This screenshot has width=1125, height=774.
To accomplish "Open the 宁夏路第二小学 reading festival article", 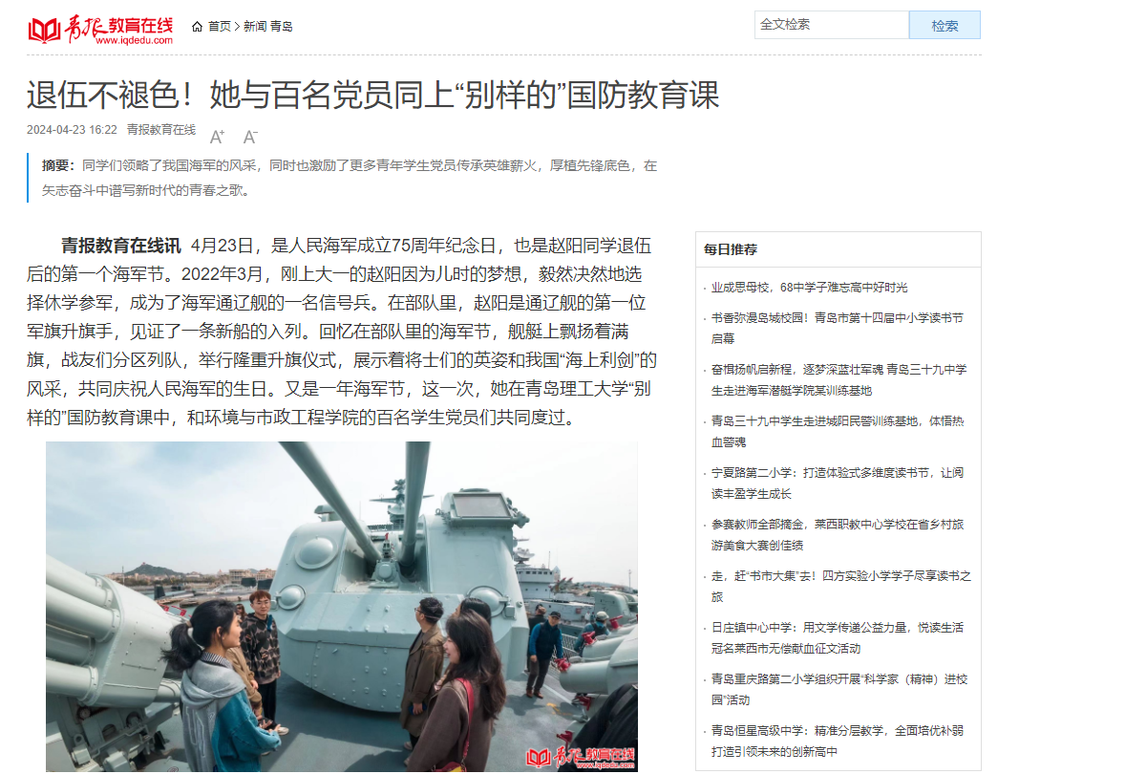I will pos(838,484).
